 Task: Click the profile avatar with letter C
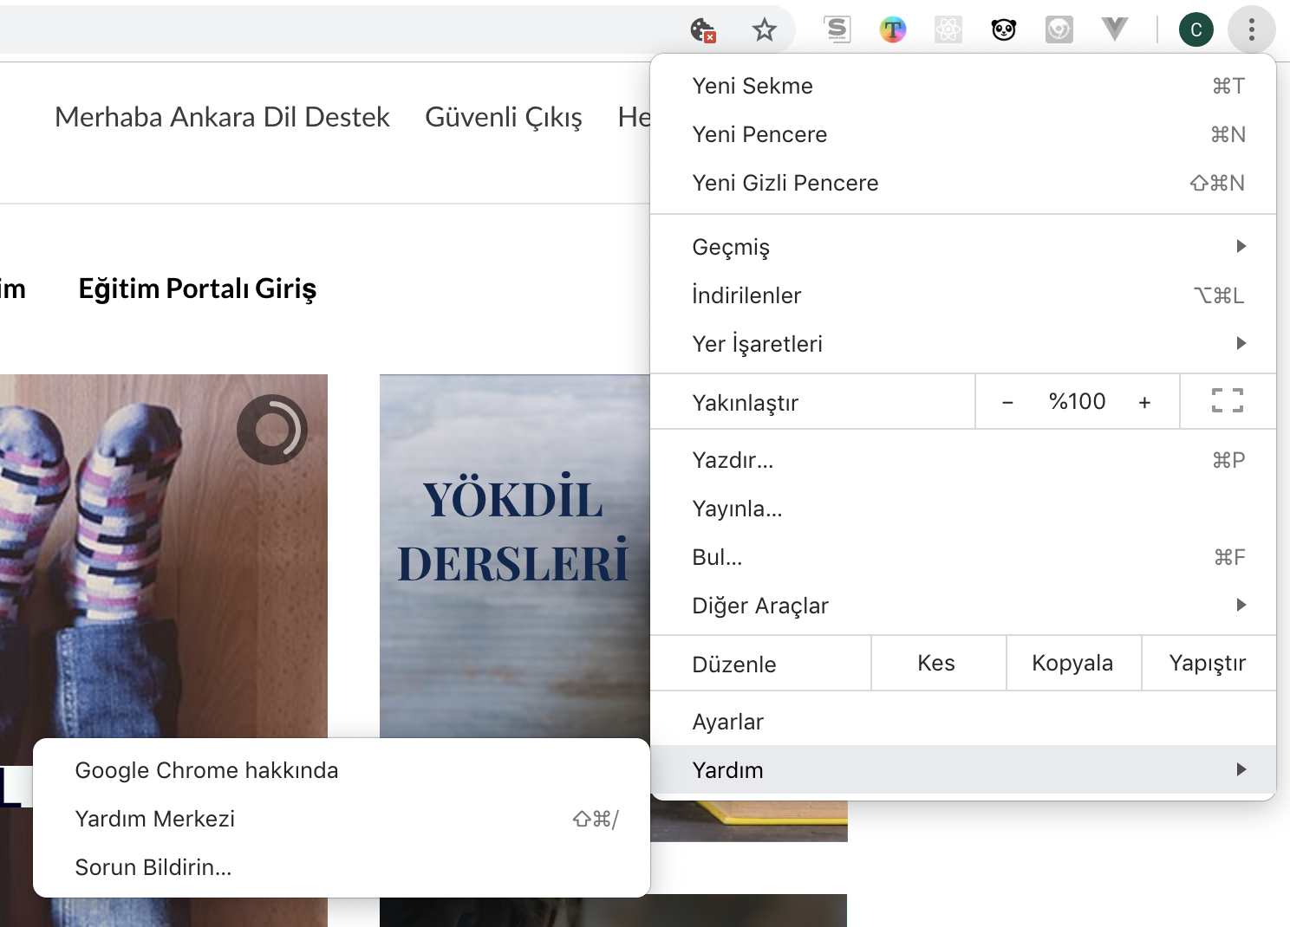tap(1196, 29)
